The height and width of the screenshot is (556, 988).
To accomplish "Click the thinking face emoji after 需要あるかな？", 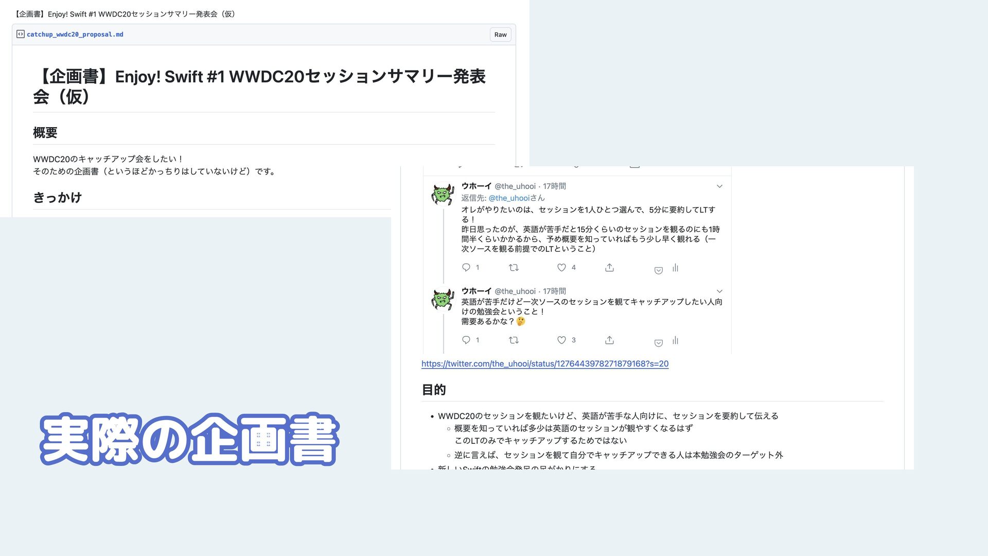I will click(x=521, y=321).
